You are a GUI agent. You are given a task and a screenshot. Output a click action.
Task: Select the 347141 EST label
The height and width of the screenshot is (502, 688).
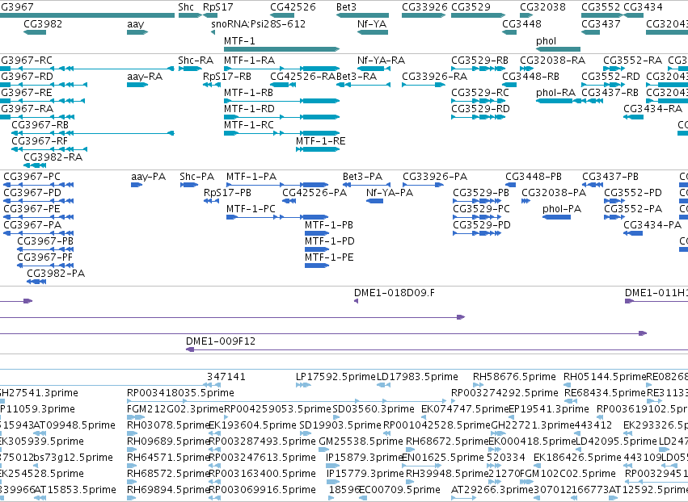pyautogui.click(x=226, y=377)
